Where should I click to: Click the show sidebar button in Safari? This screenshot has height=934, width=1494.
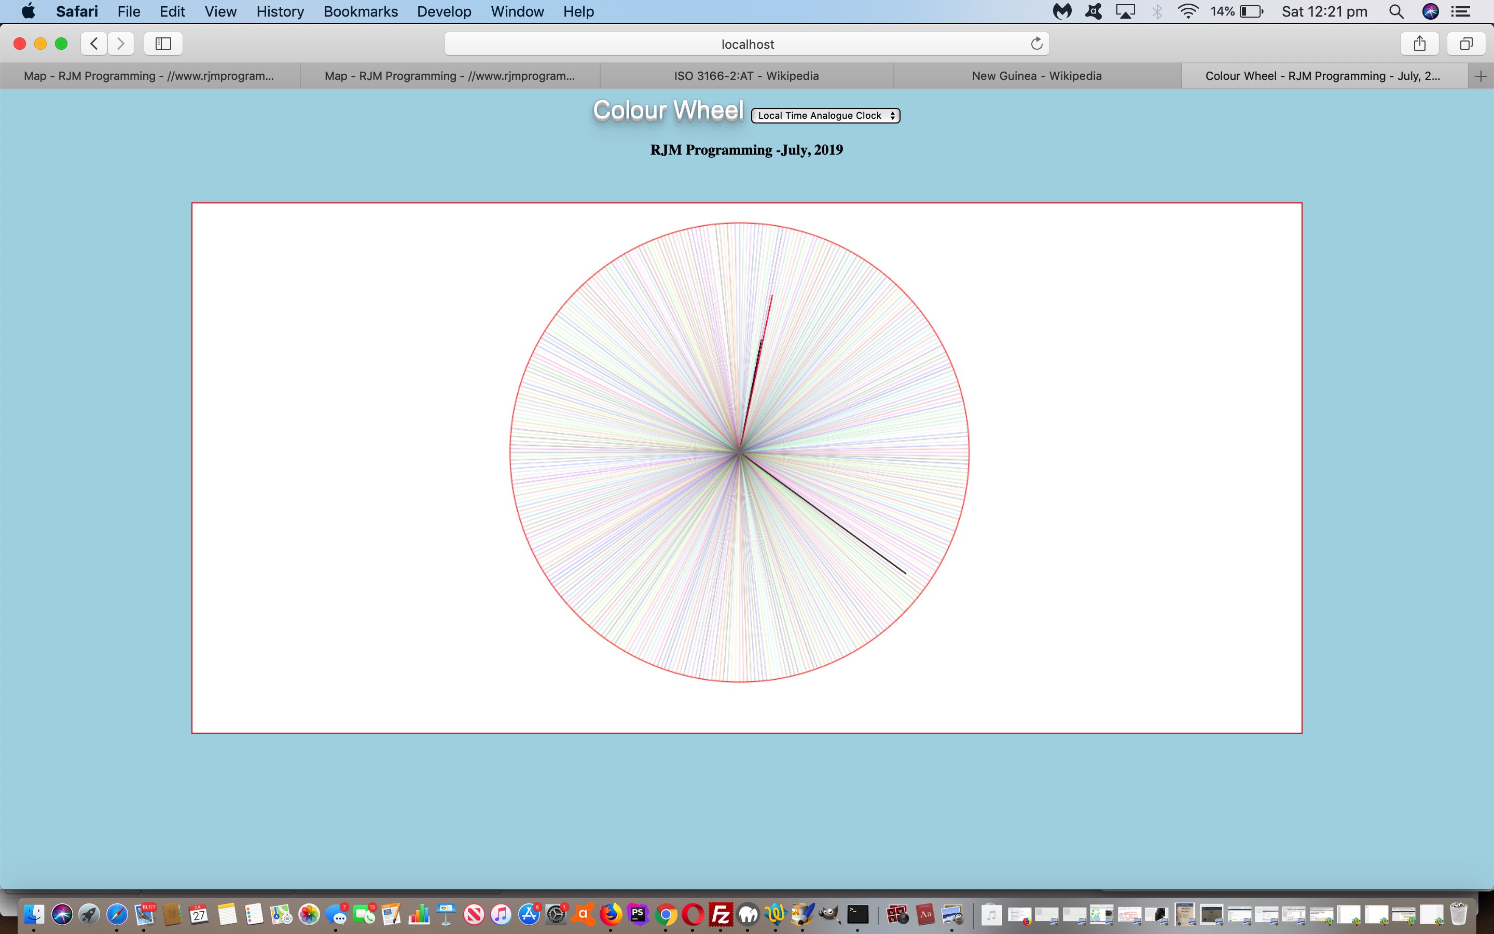(x=163, y=44)
